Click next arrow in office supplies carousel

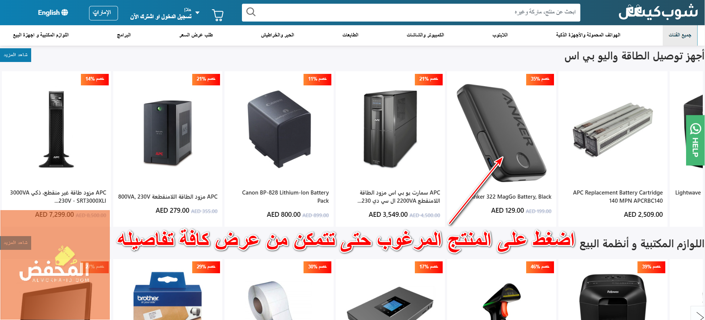[698, 313]
